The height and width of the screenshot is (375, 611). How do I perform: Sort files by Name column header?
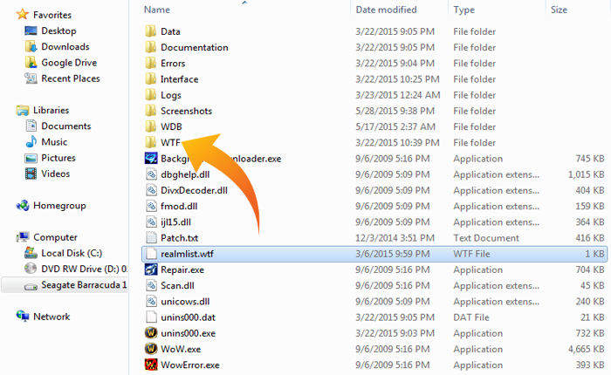[156, 10]
